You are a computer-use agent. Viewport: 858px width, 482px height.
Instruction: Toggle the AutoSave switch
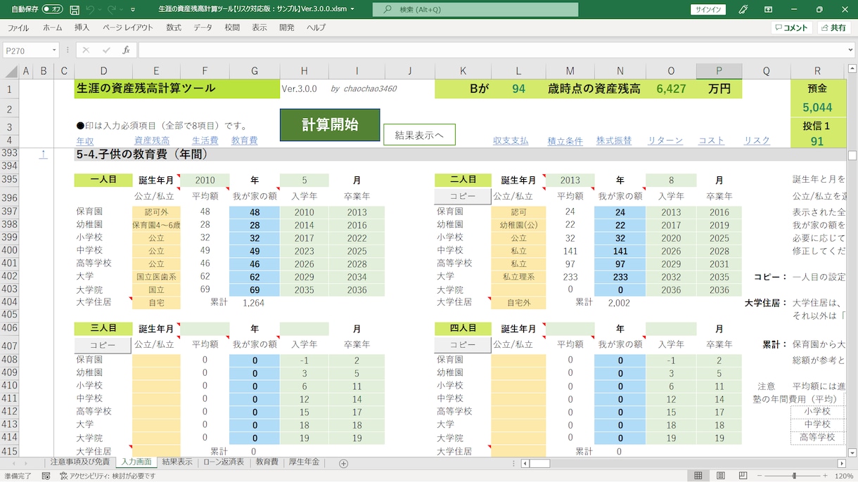click(x=52, y=9)
